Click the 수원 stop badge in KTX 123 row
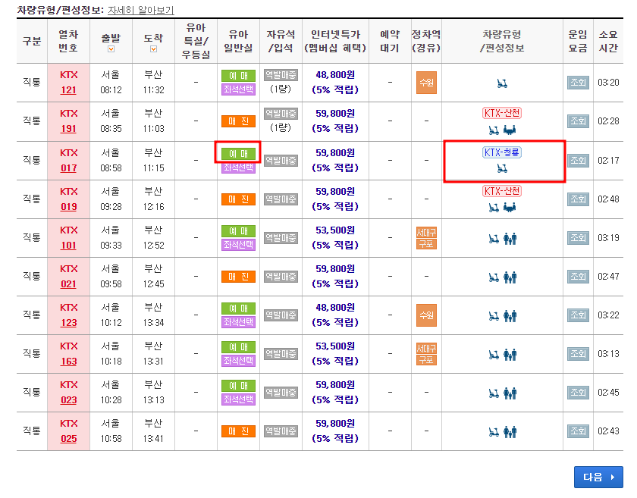This screenshot has width=637, height=498. [x=426, y=315]
